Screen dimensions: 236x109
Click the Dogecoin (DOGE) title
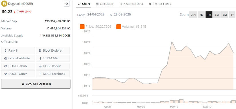click(20, 4)
